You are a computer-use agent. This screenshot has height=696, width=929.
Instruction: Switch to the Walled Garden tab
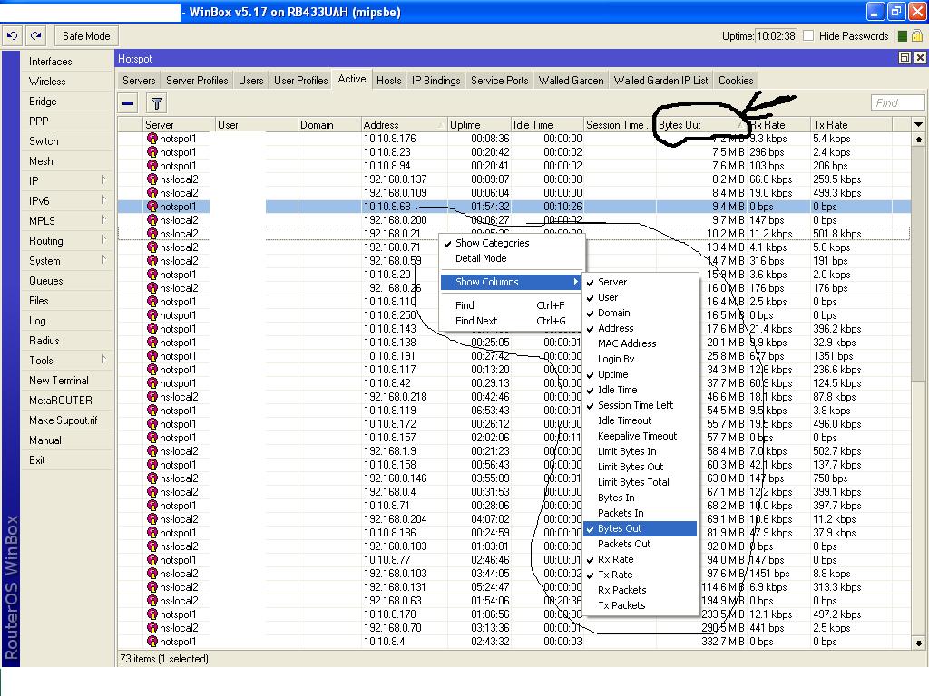click(x=571, y=81)
